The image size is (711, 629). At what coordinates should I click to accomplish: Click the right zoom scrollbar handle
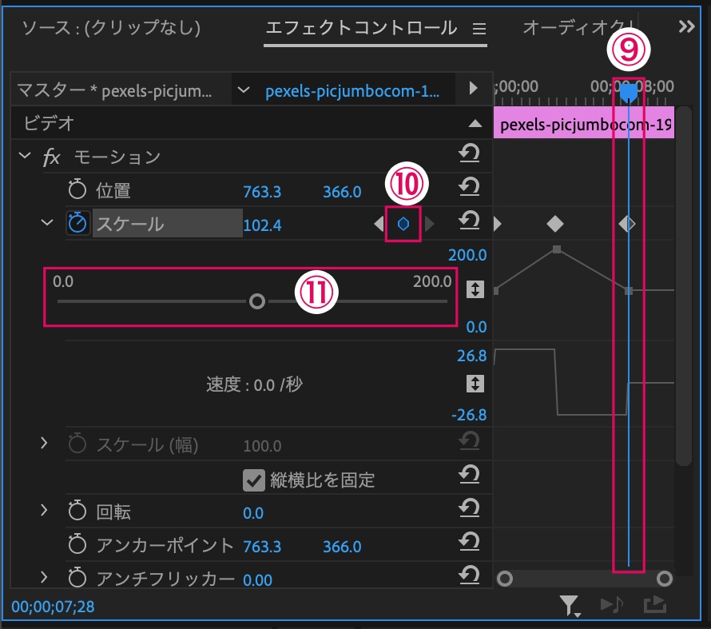click(665, 579)
